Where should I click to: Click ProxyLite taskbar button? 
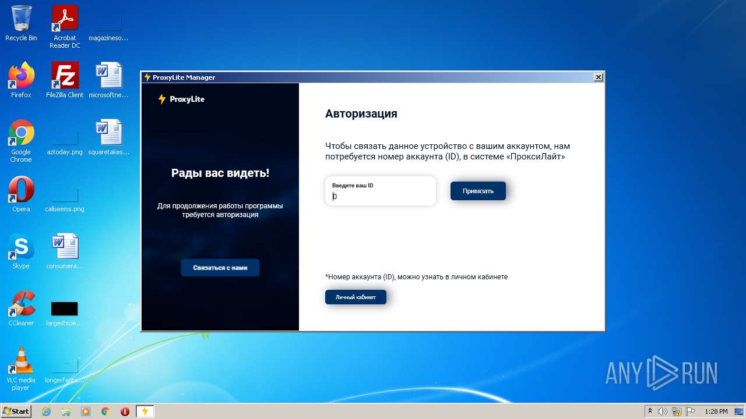tap(145, 411)
